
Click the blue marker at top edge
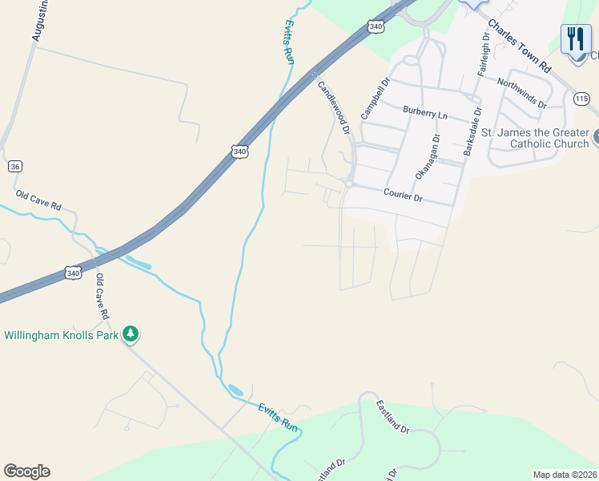(x=473, y=4)
